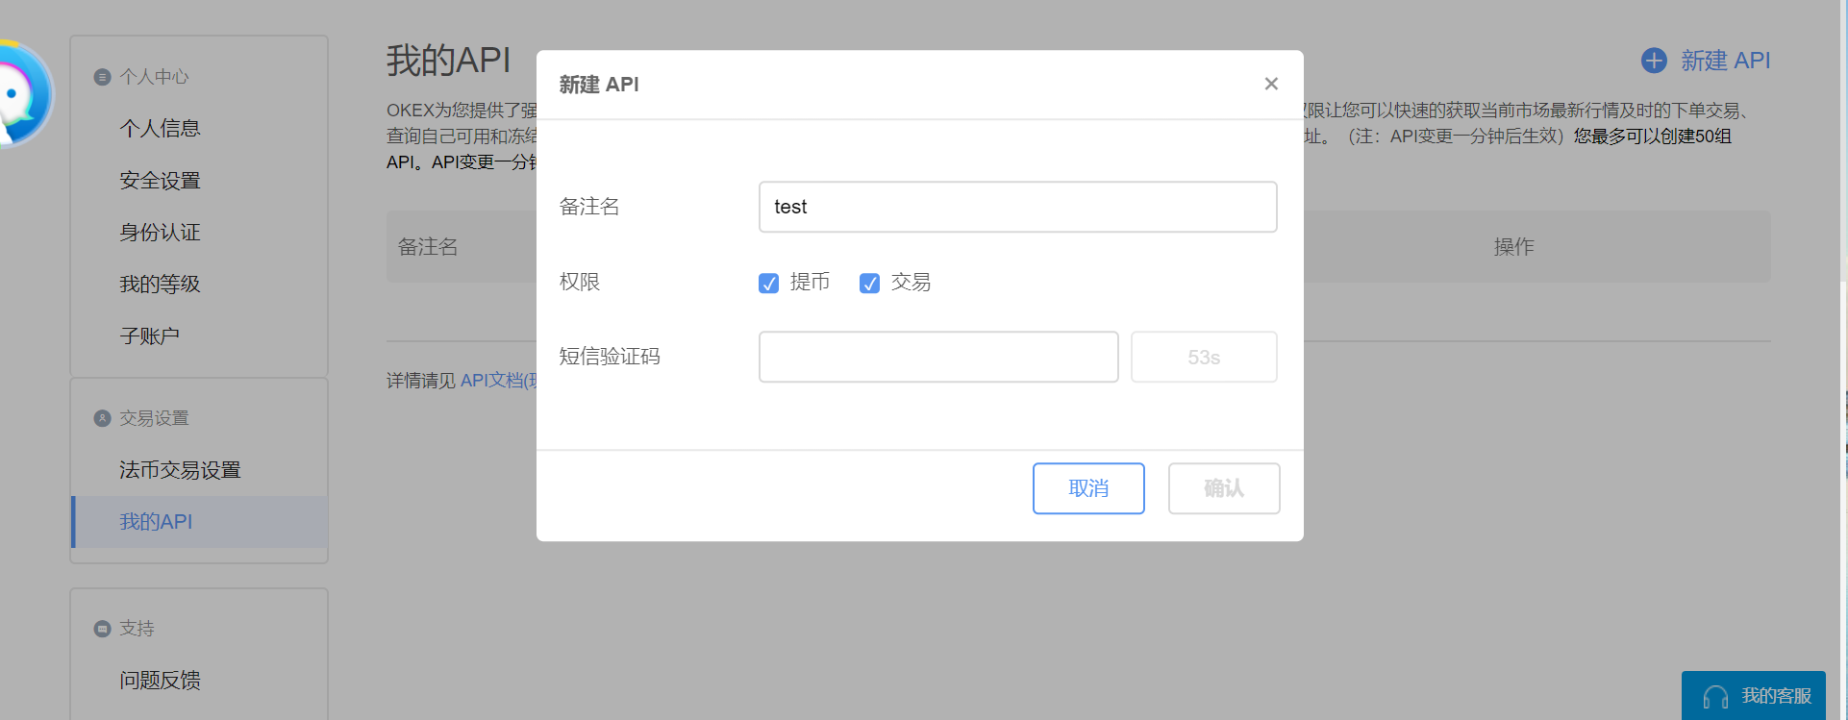
Task: Open the 我的客服 support chat button
Action: (x=1754, y=695)
